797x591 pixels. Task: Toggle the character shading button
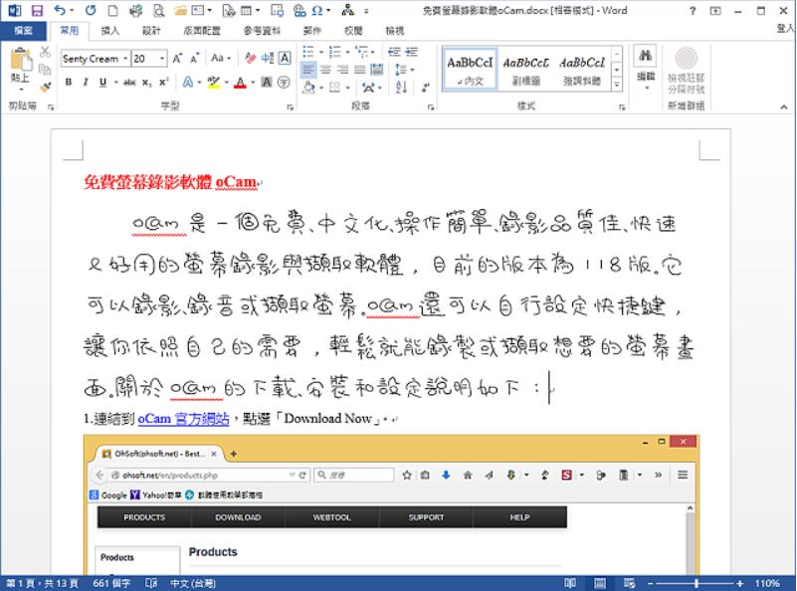(x=267, y=83)
